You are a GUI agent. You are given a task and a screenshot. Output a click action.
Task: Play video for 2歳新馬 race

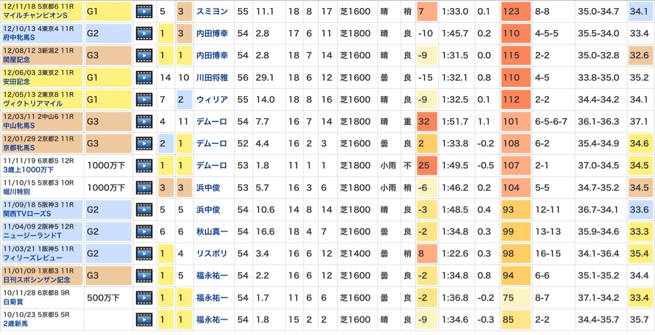coord(144,320)
